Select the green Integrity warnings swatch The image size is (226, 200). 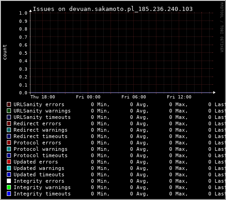(x=9, y=187)
